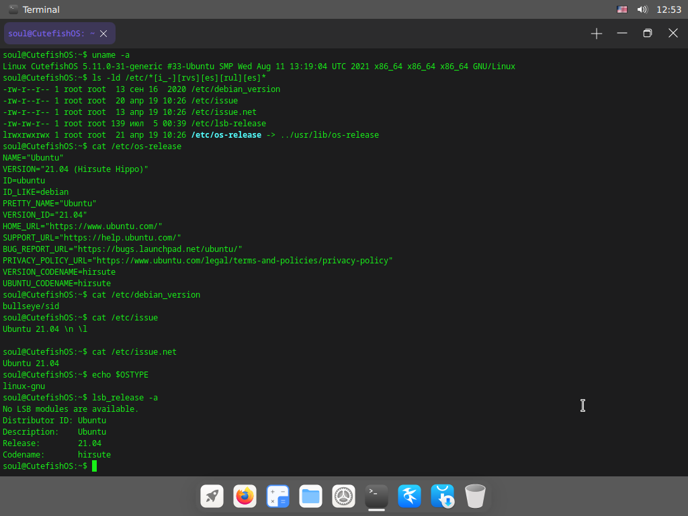This screenshot has width=688, height=516.
Task: Click the "Codename: hirsute" line
Action: (56, 454)
